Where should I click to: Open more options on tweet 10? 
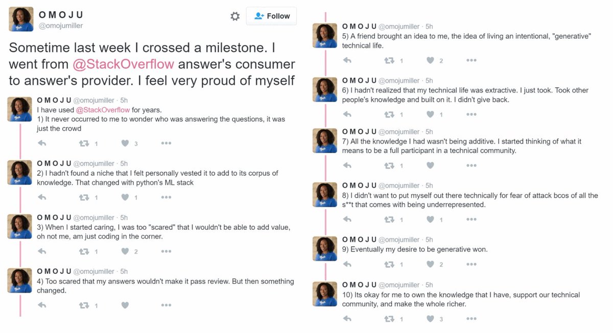(x=471, y=319)
